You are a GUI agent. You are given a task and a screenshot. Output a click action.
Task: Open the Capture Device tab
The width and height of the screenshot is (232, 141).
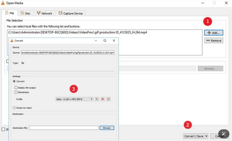tap(70, 13)
